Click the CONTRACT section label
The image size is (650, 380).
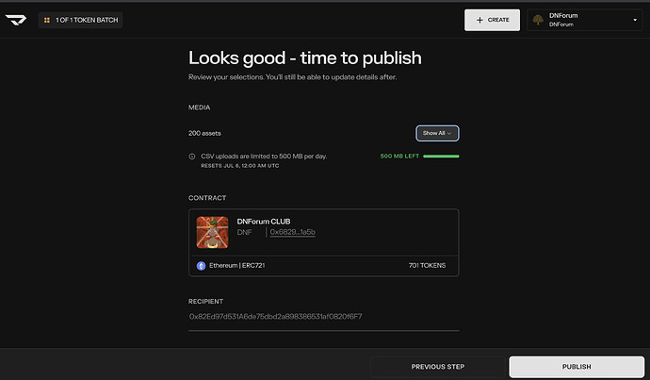click(207, 198)
